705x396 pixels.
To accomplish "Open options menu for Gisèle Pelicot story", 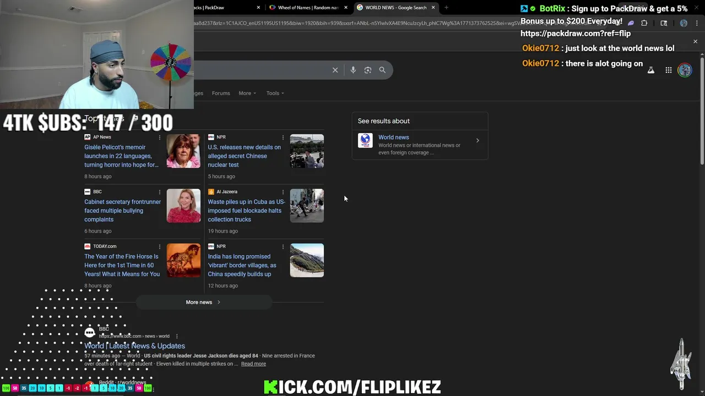I will point(160,137).
